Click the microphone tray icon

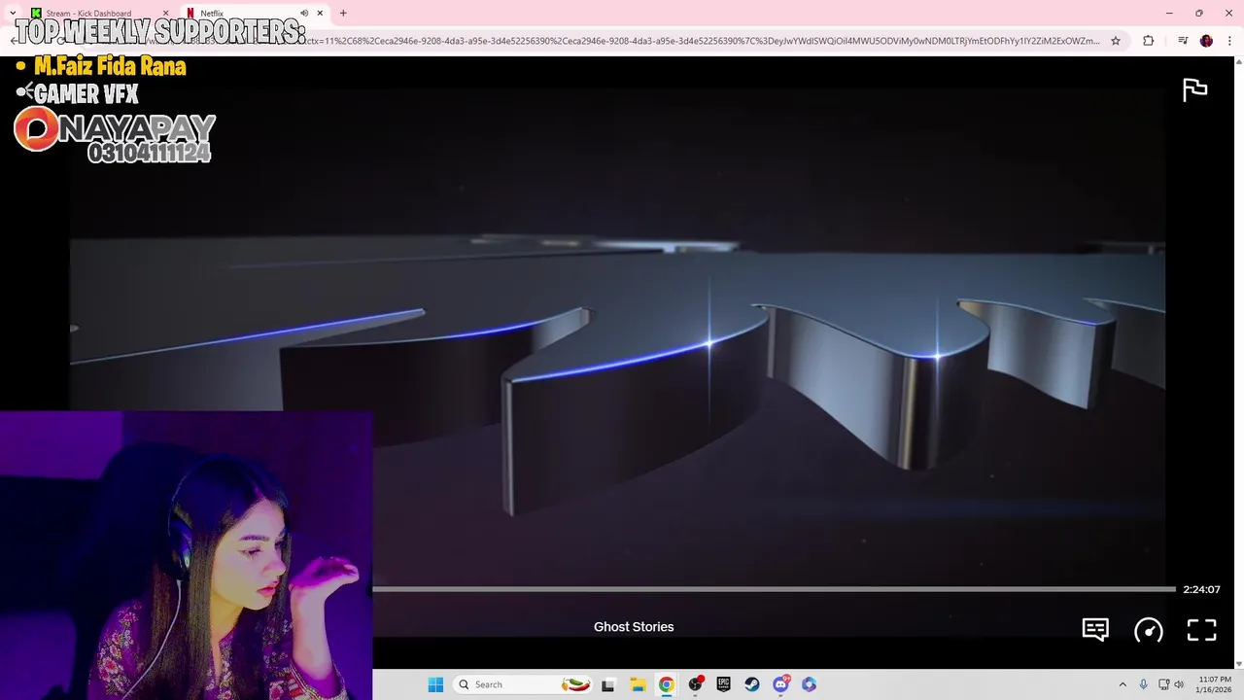pos(1143,684)
